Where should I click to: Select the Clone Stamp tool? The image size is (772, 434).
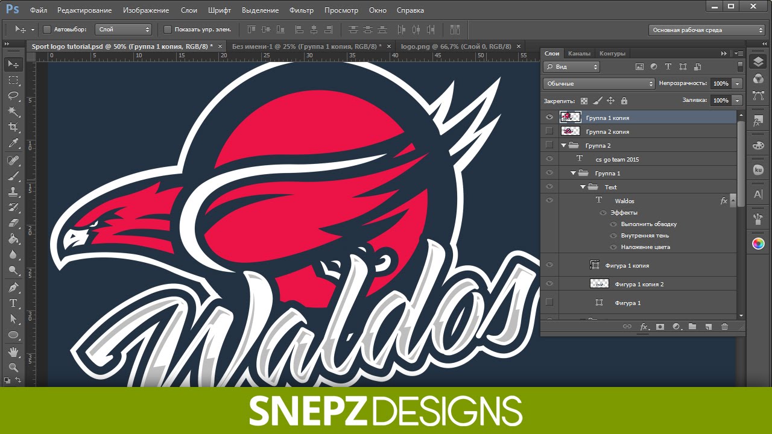click(x=13, y=192)
